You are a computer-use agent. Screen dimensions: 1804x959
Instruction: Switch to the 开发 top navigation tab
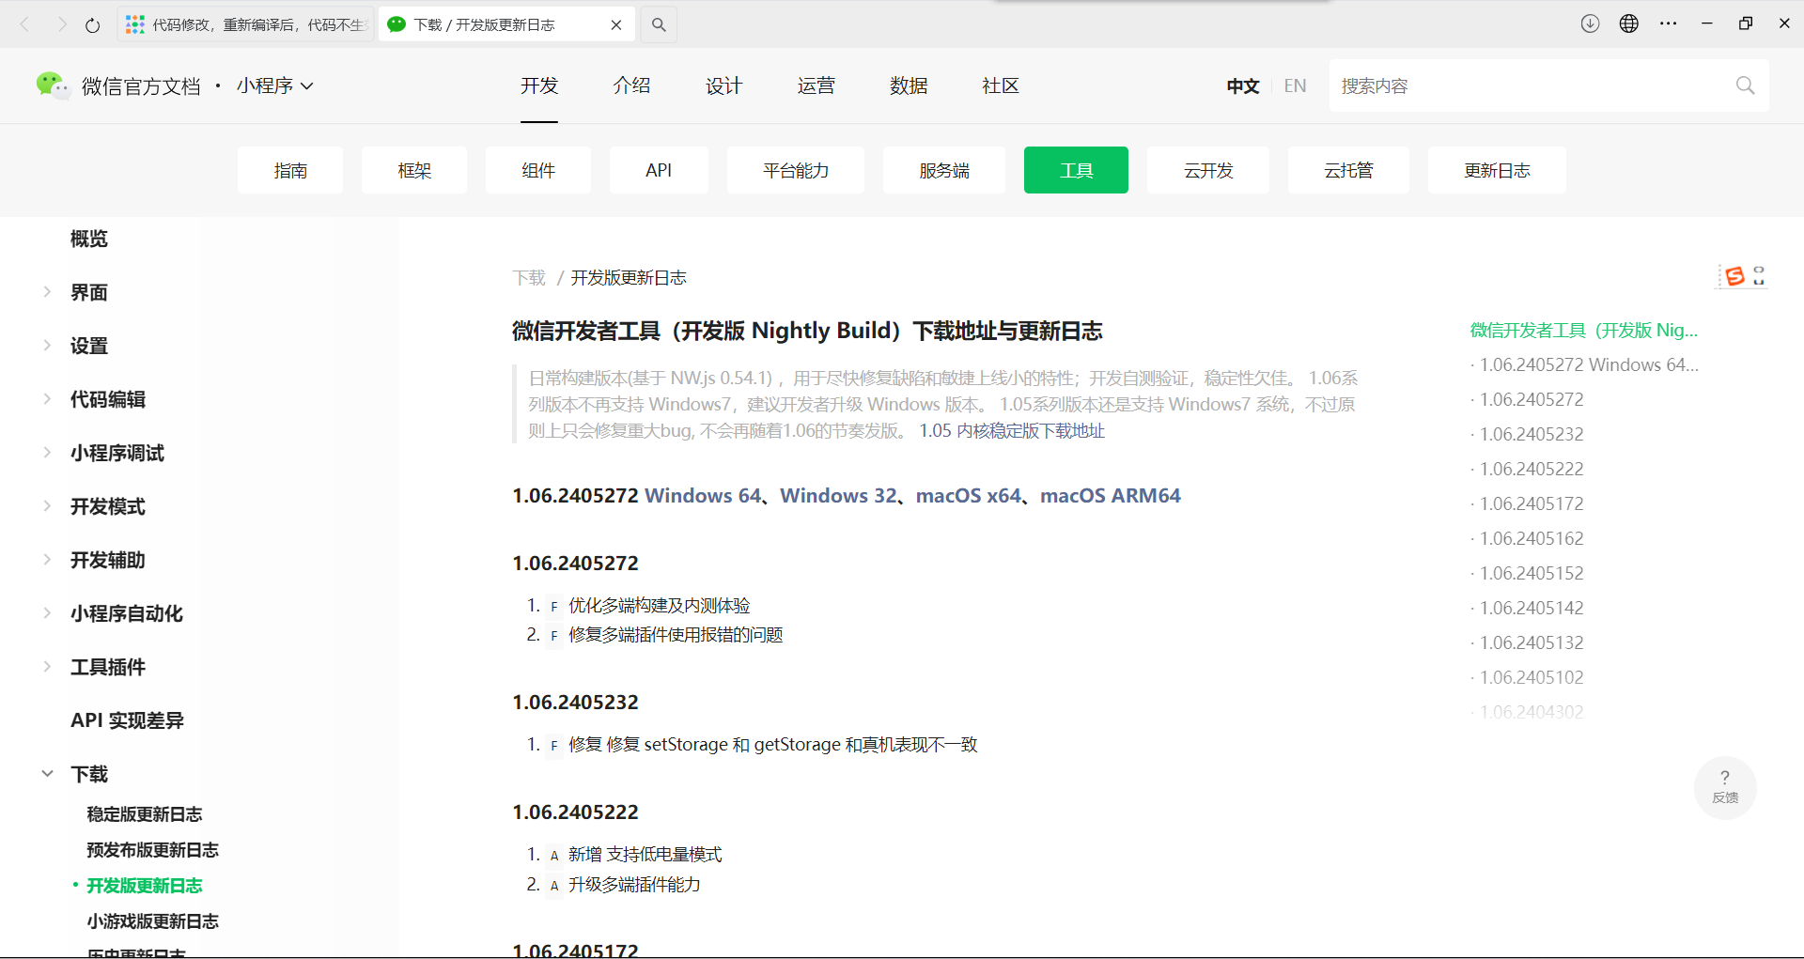click(539, 85)
